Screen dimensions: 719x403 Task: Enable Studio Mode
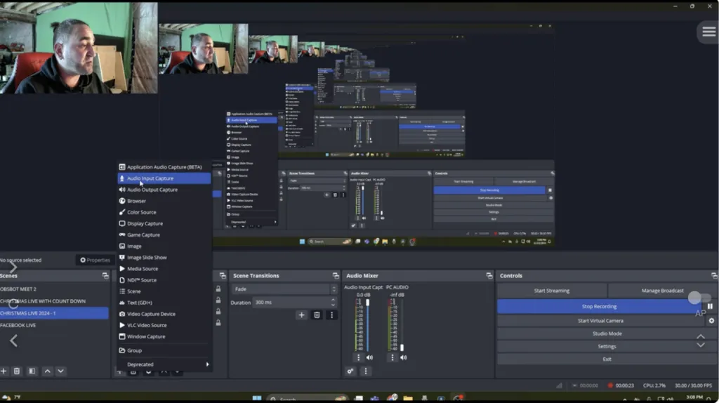pyautogui.click(x=607, y=333)
